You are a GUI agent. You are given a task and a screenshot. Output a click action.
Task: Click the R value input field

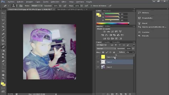124,14
